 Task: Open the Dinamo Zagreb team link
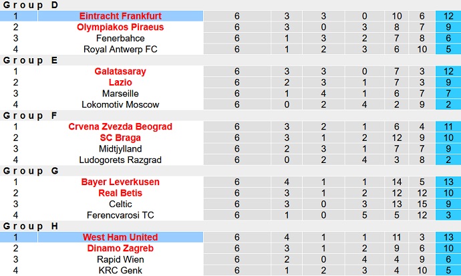[120, 249]
